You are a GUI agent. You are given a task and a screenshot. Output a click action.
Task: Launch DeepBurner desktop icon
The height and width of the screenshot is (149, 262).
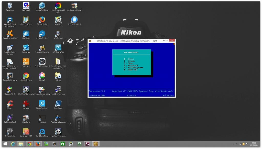pos(58,104)
